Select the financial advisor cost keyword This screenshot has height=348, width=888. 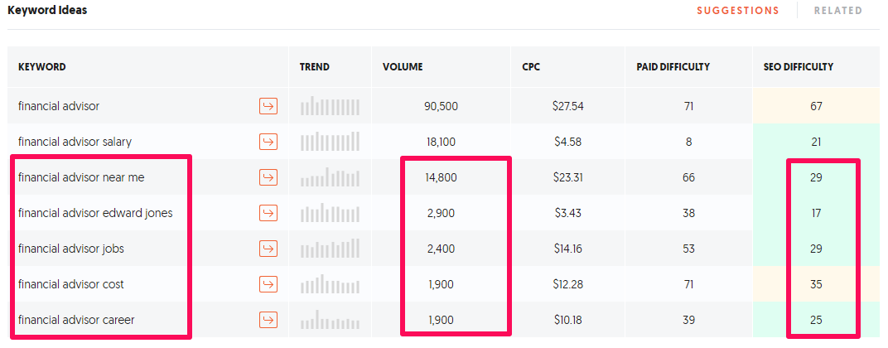click(x=70, y=284)
